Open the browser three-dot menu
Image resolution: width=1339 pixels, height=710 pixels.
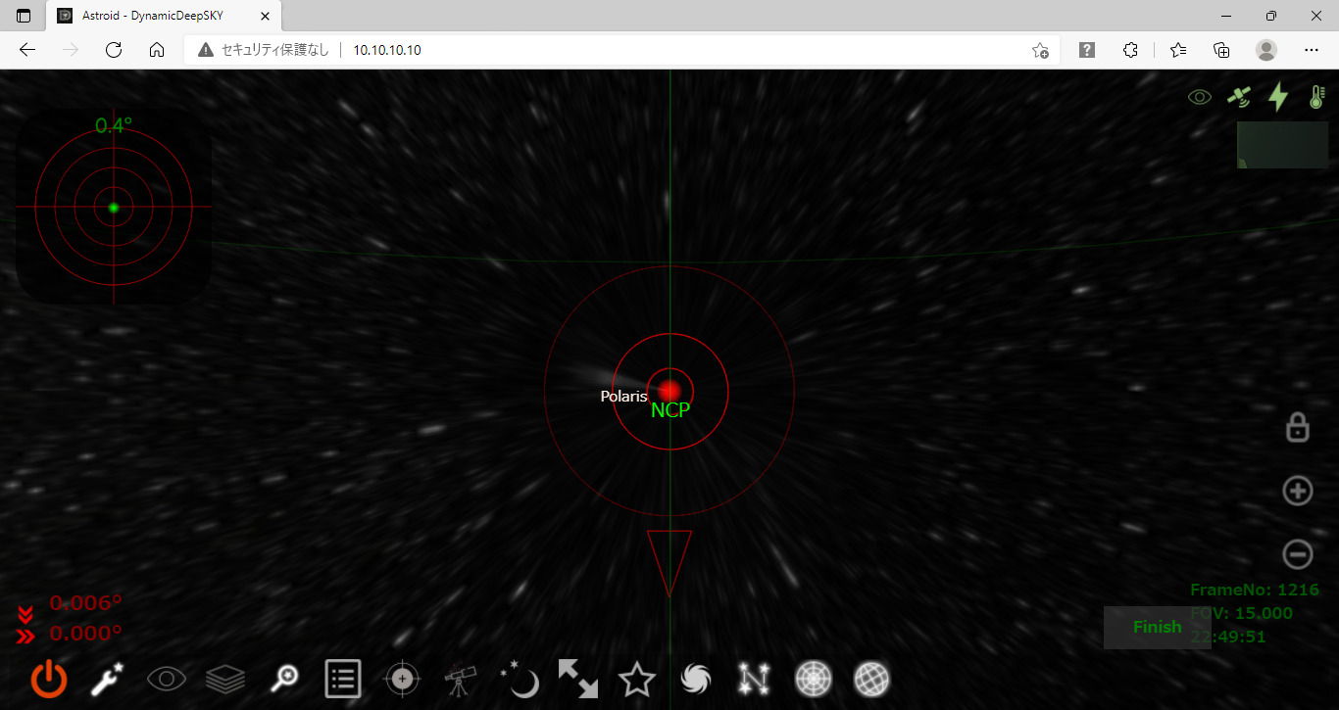pos(1312,50)
